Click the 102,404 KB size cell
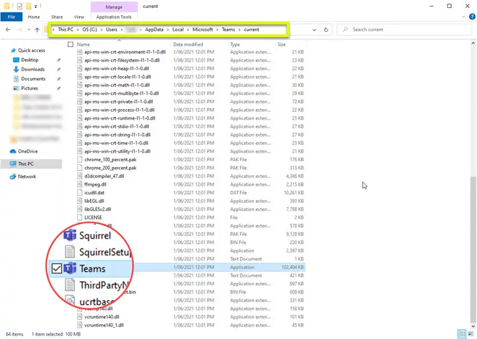 292,268
